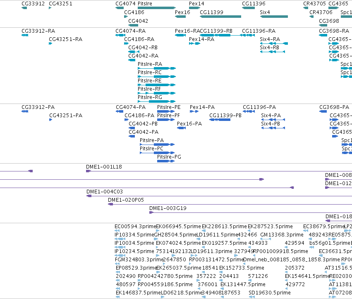Image resolution: width=352 pixels, height=299 pixels.
Task: Select protein CG4042-PA
Action: pos(132,136)
